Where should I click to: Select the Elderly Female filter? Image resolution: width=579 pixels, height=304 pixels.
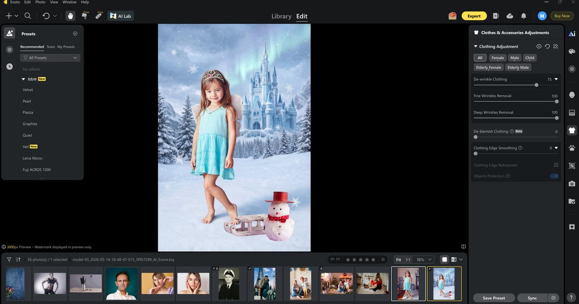[x=489, y=68]
